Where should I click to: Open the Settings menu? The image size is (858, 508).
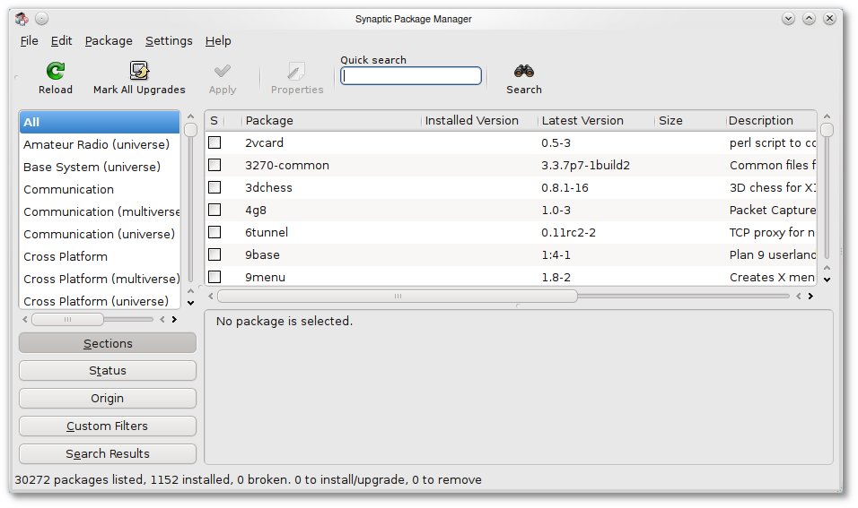169,41
